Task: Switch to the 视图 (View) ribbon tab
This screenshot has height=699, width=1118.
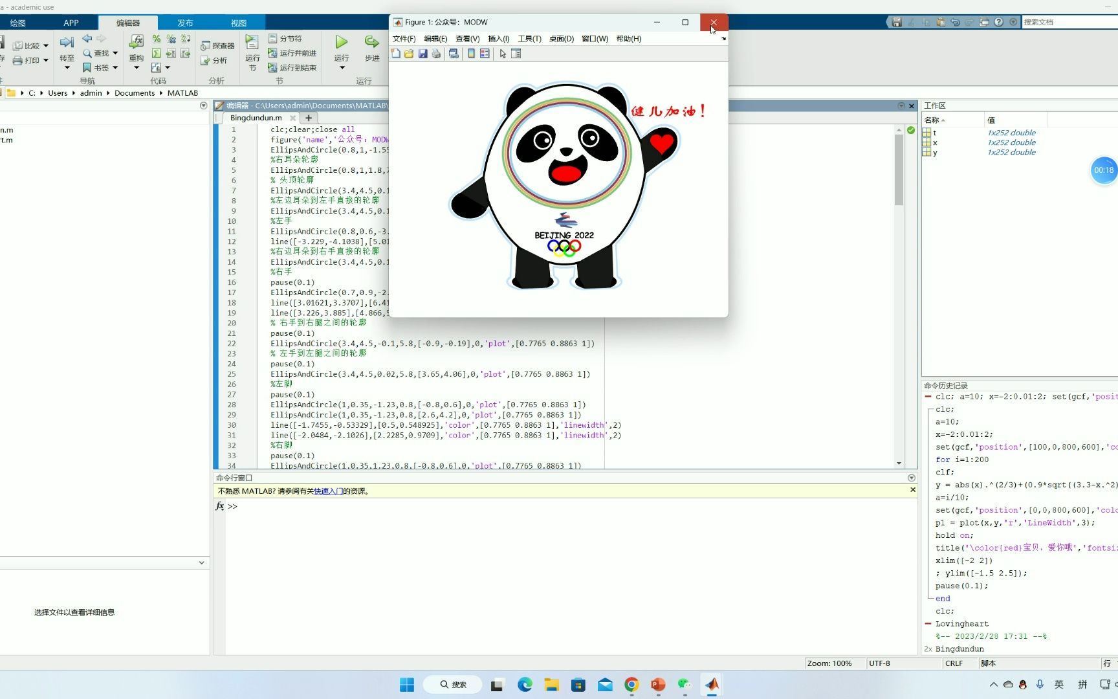Action: (x=239, y=23)
